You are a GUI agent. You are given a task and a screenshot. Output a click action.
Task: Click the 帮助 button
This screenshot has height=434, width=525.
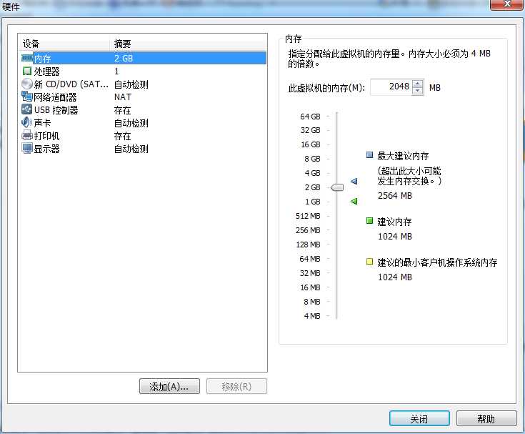pyautogui.click(x=486, y=418)
